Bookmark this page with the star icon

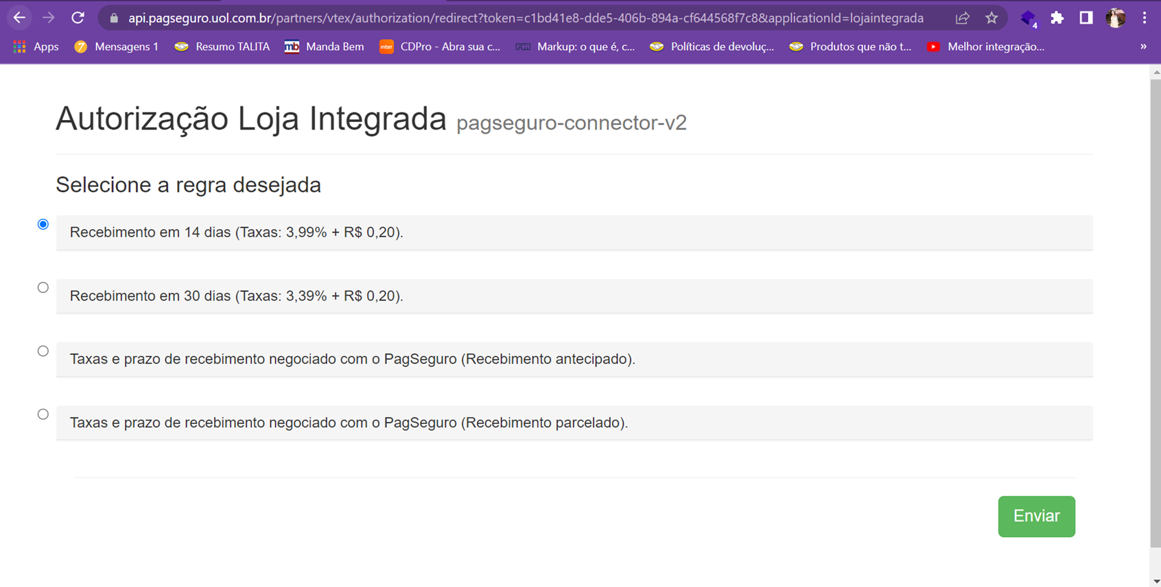pyautogui.click(x=992, y=19)
